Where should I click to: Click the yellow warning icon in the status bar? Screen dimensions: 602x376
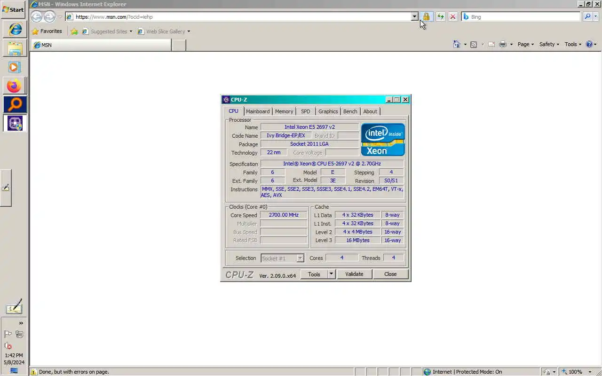pos(34,372)
